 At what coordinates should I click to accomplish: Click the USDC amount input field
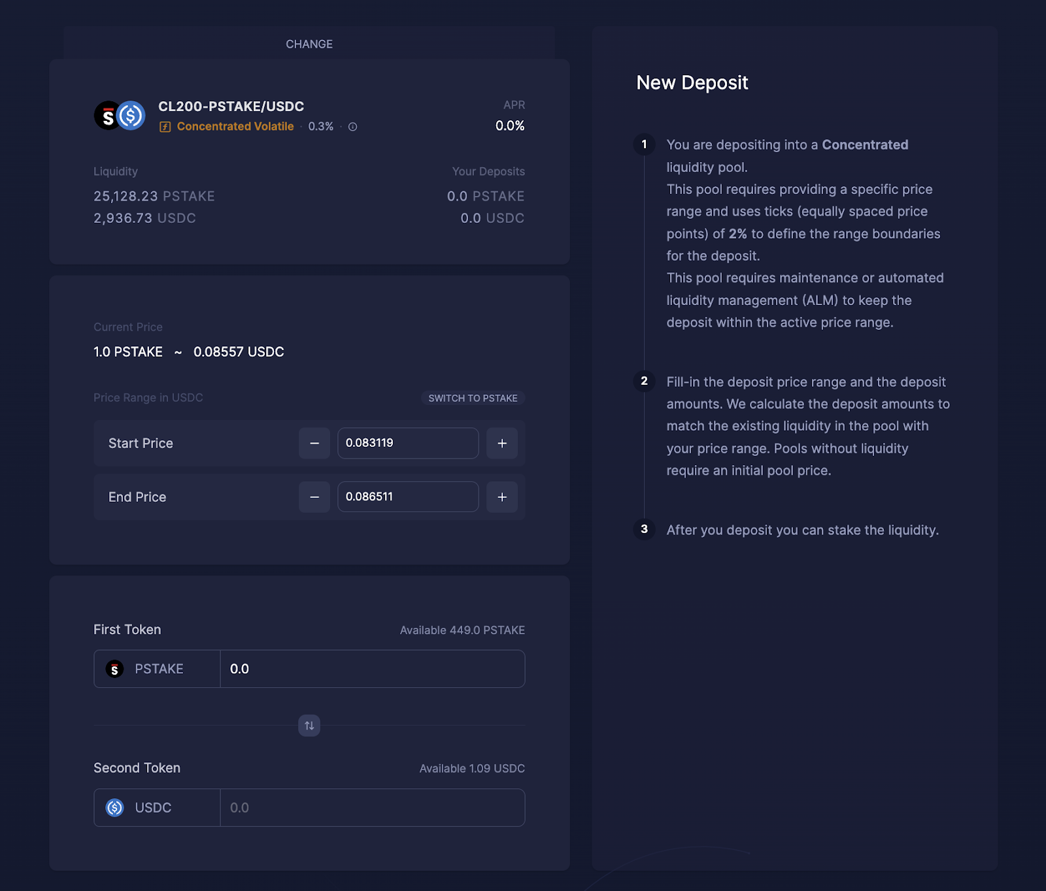point(373,807)
